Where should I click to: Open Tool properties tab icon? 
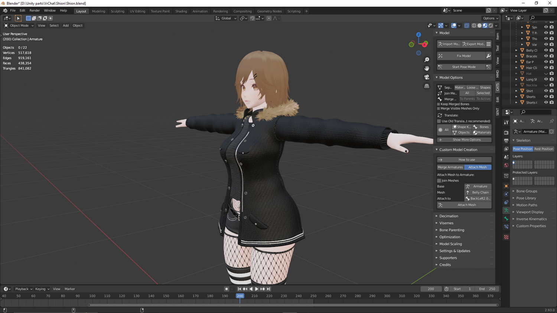506,122
